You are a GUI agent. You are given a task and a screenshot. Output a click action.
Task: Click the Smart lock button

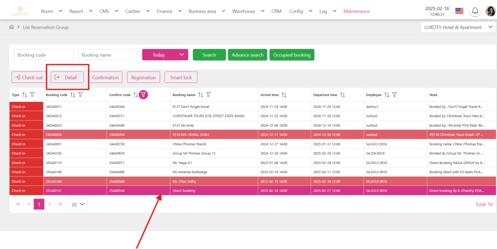[x=181, y=78]
